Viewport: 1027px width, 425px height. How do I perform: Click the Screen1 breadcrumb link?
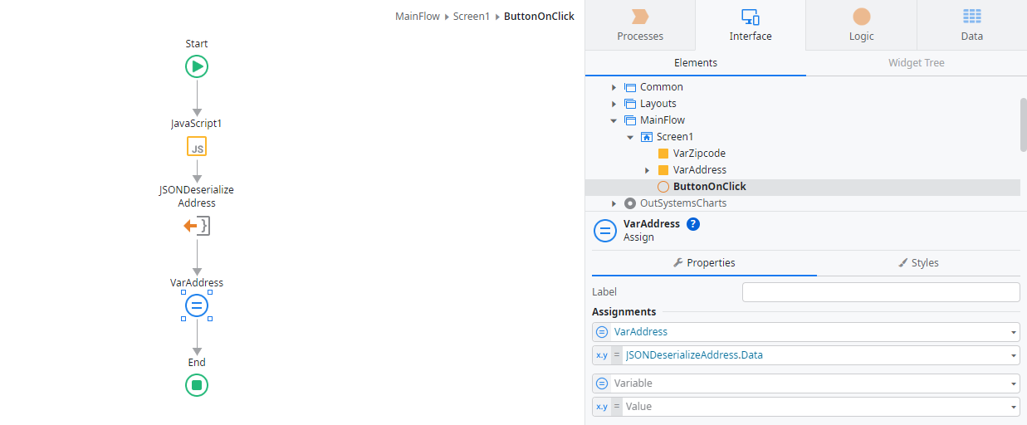[x=472, y=17]
